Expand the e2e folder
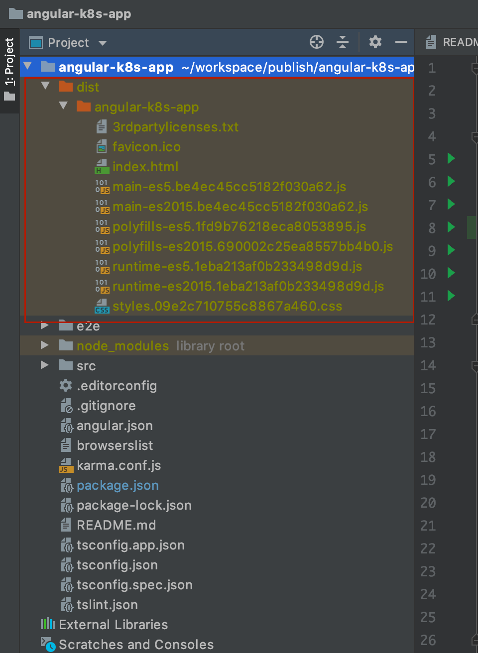The image size is (478, 653). [x=44, y=326]
